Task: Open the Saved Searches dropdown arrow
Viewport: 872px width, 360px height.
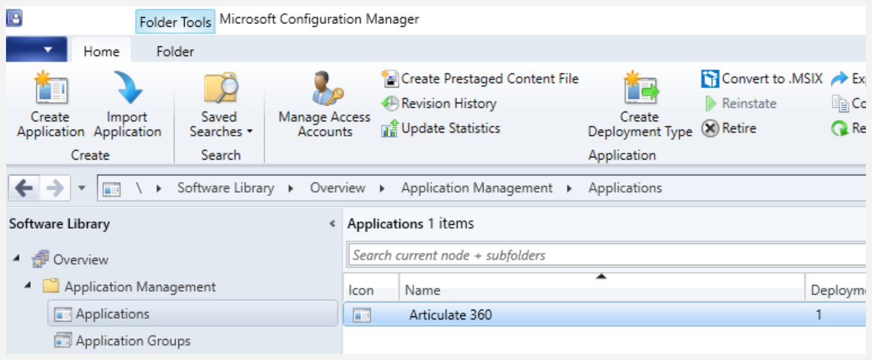Action: click(250, 132)
